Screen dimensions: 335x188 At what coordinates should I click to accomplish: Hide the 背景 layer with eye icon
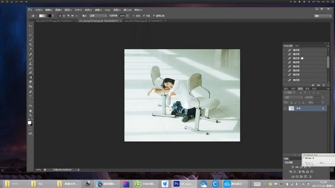[285, 108]
